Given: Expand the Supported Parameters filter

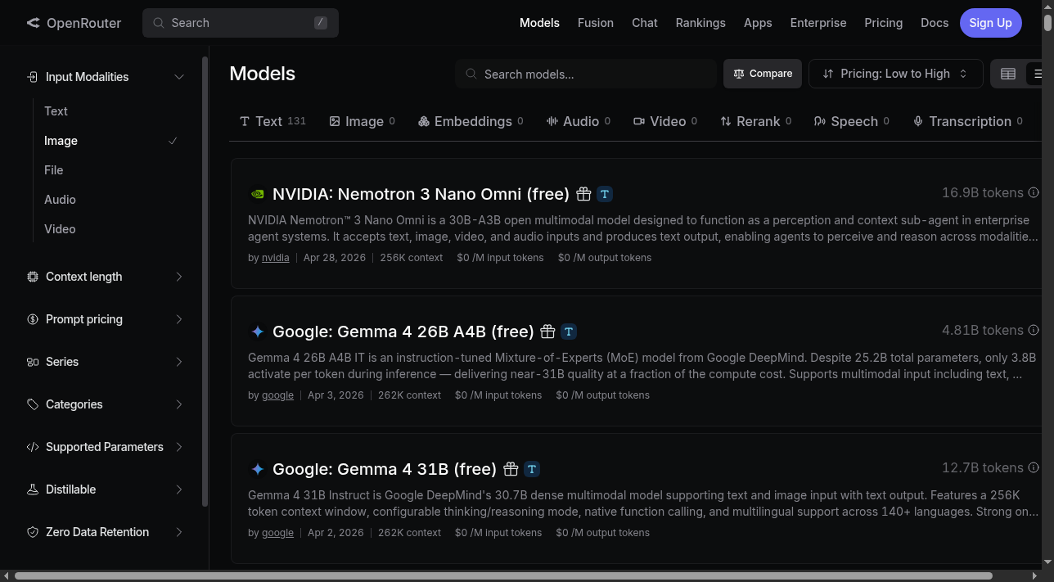Looking at the screenshot, I should 106,447.
